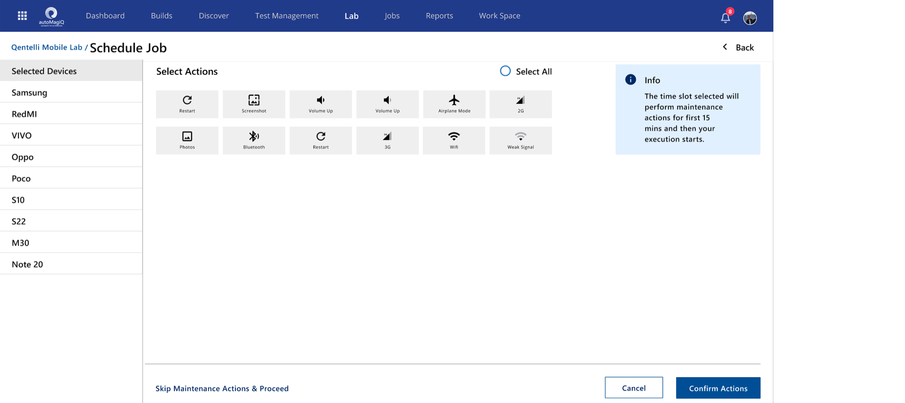The width and height of the screenshot is (905, 403).
Task: Open the app grid launcher icon
Action: 22,16
